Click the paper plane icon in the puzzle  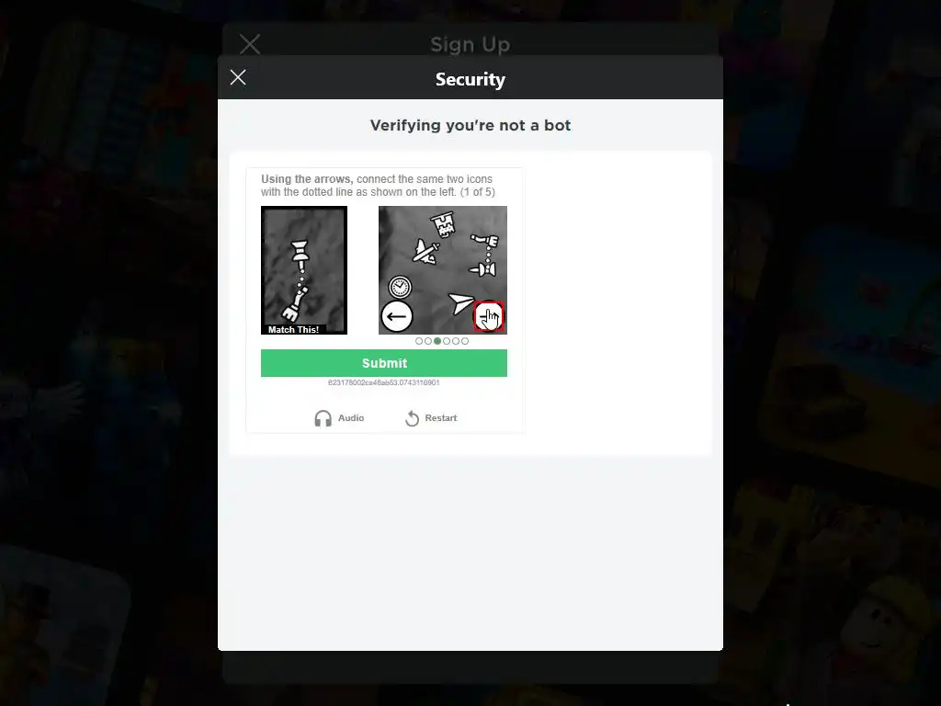pos(461,302)
